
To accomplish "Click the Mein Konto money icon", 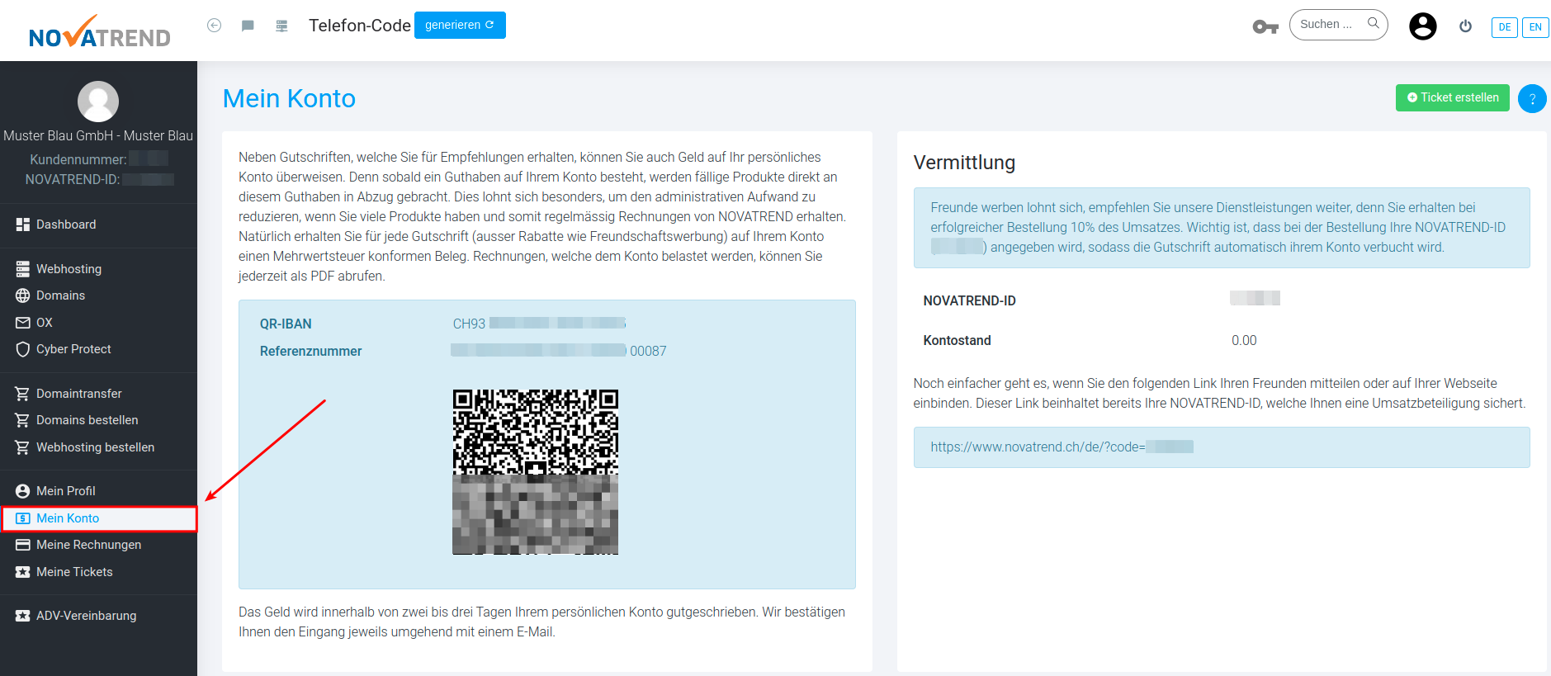I will (x=23, y=518).
